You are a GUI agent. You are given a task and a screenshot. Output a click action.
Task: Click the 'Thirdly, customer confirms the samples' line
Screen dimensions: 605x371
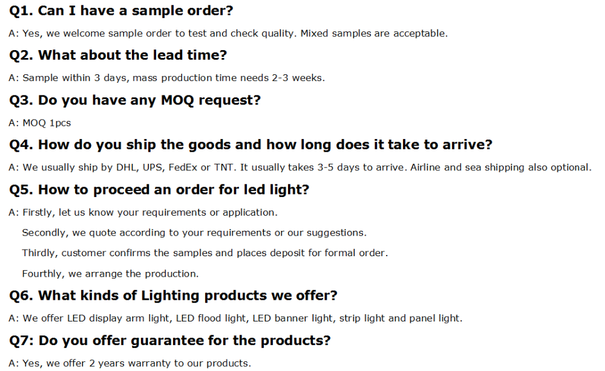204,253
